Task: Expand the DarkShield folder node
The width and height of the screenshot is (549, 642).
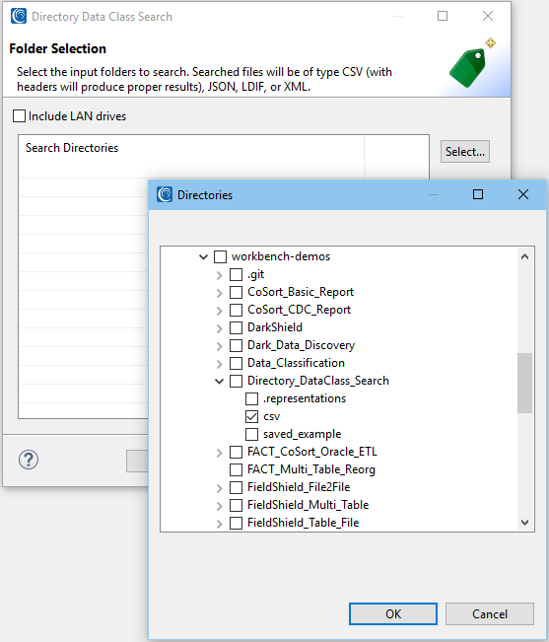Action: pyautogui.click(x=219, y=328)
